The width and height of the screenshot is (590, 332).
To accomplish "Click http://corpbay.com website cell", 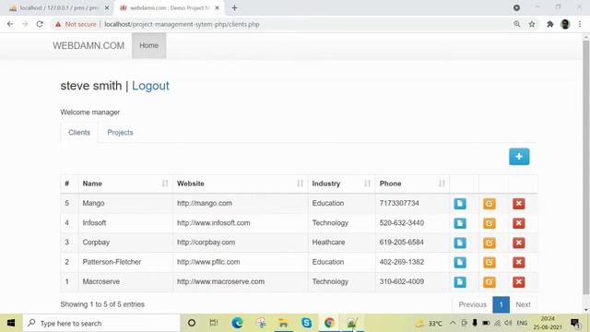I will tap(206, 243).
